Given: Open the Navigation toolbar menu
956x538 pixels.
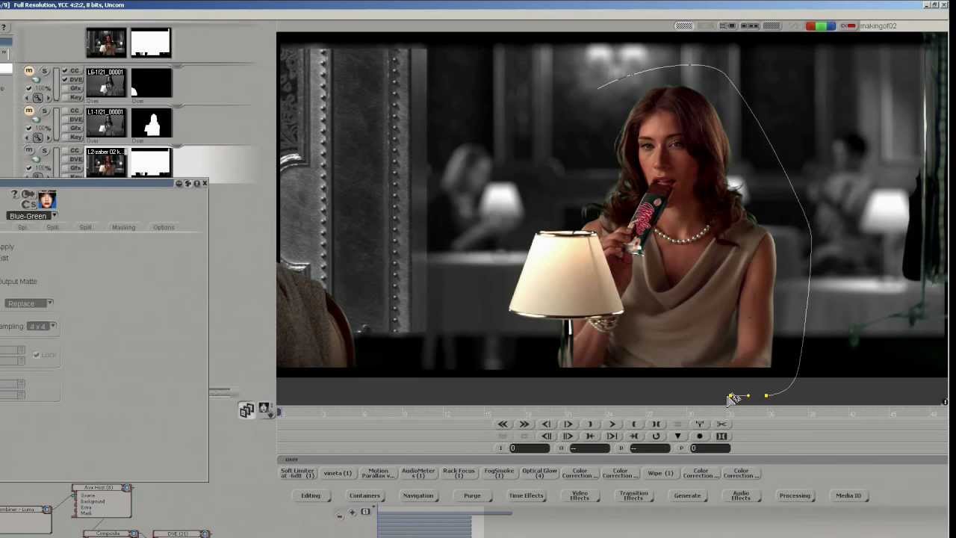Looking at the screenshot, I should coord(418,495).
